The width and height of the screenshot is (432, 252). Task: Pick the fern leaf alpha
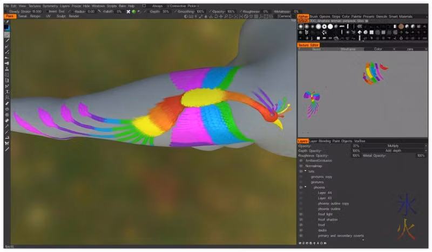point(306,32)
